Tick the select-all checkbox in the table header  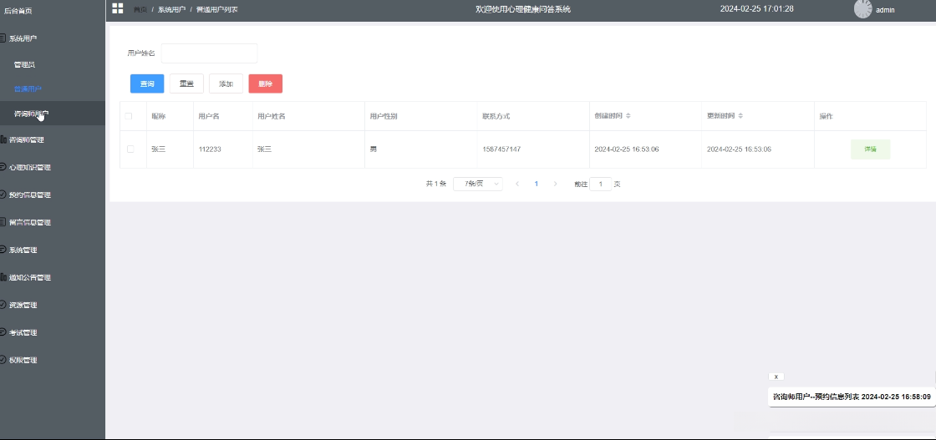click(x=129, y=116)
